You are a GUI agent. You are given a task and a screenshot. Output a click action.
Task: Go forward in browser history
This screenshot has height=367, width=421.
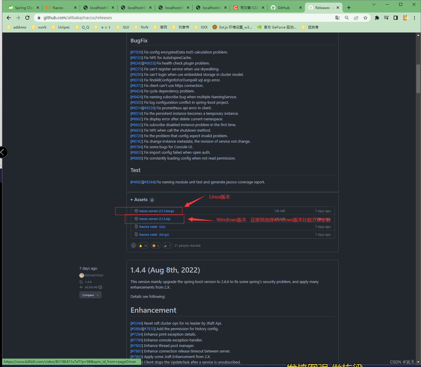point(18,18)
